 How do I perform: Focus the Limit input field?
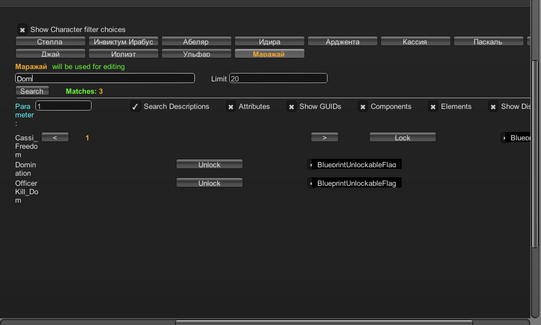point(278,79)
